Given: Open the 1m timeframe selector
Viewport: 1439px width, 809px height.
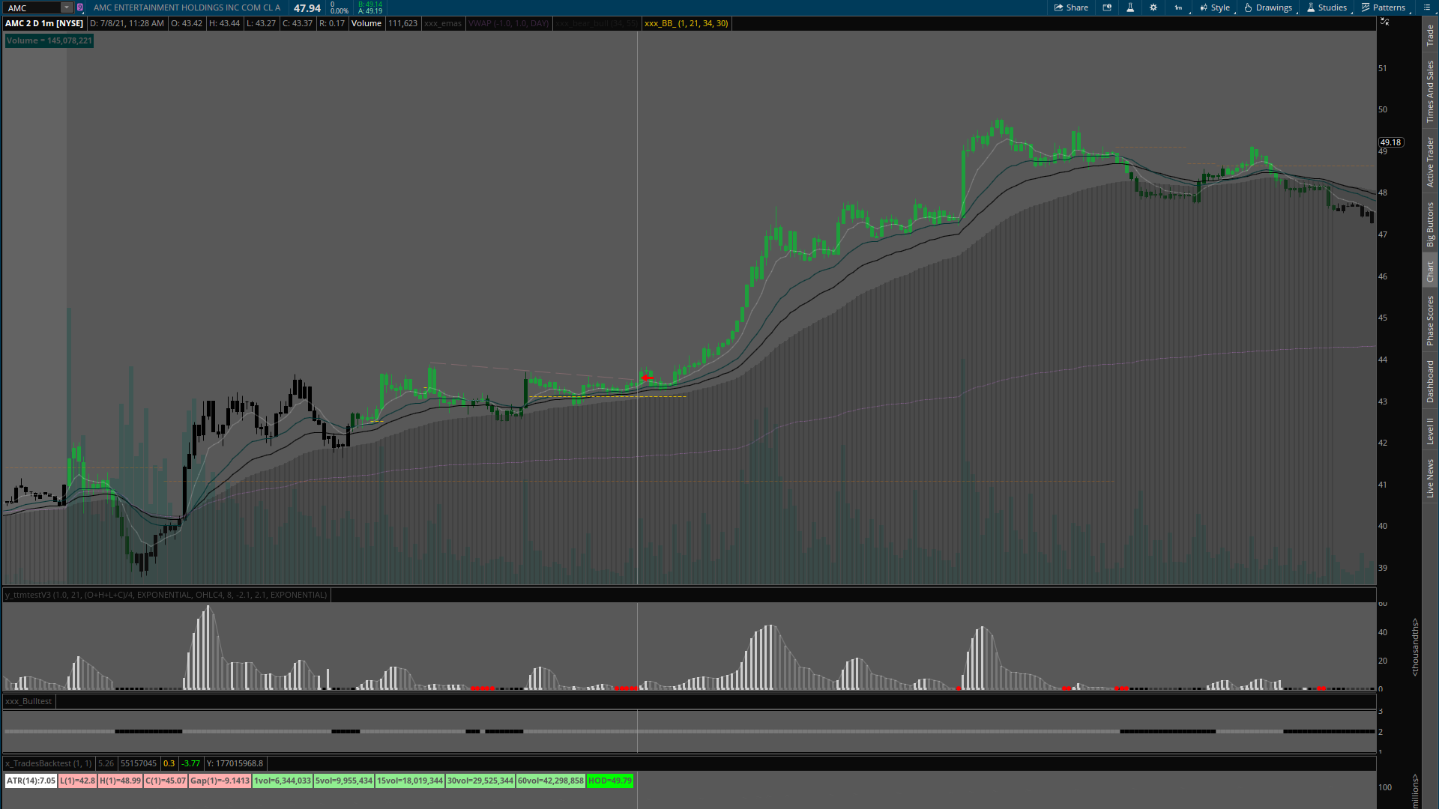Looking at the screenshot, I should pyautogui.click(x=1180, y=7).
